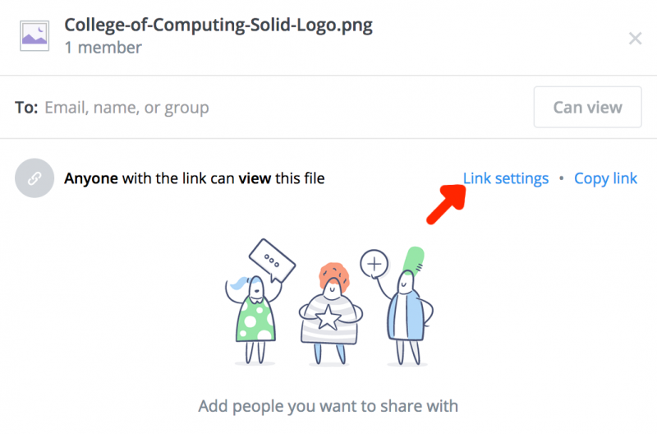Close the sharing dialog with X
This screenshot has width=657, height=434.
635,38
